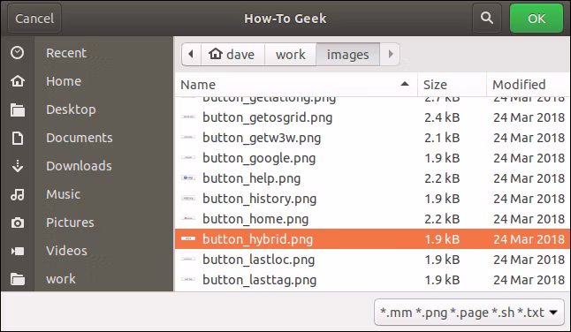Click the Name column sort arrow
571x332 pixels.
404,84
